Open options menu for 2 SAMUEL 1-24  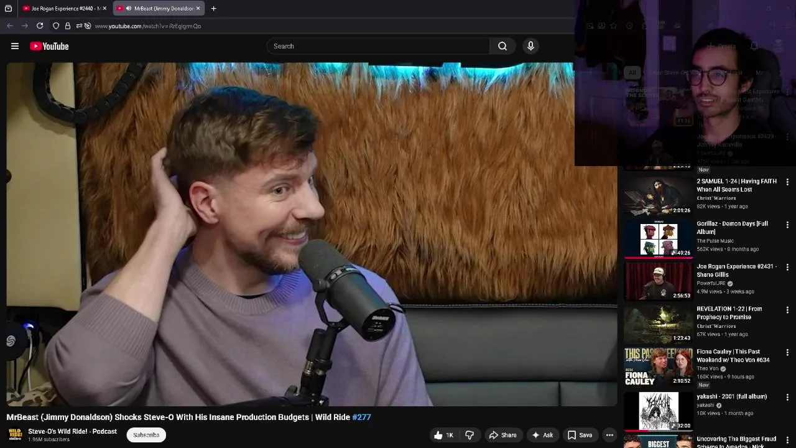(x=787, y=182)
